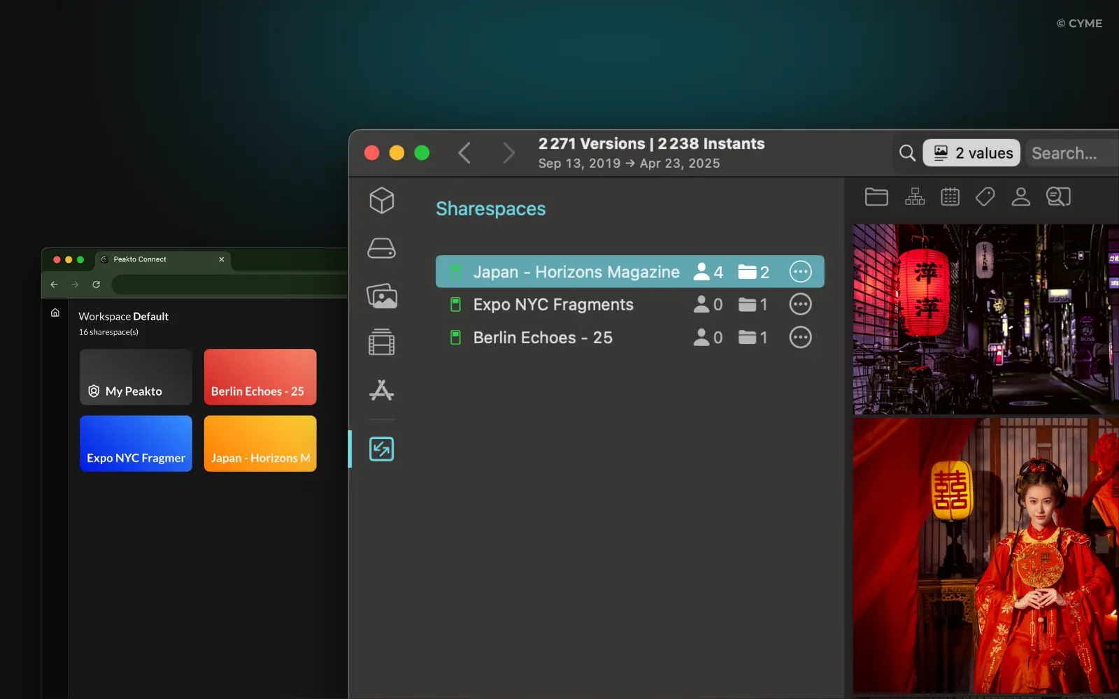This screenshot has width=1119, height=699.
Task: Click the 2 values filter button
Action: [x=972, y=153]
